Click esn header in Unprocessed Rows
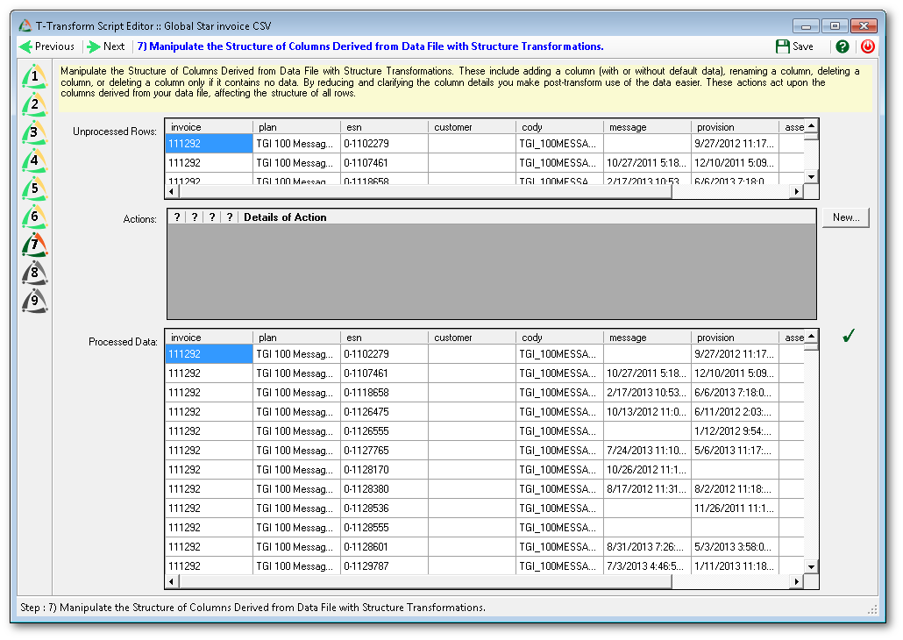The height and width of the screenshot is (640, 903). [x=384, y=127]
